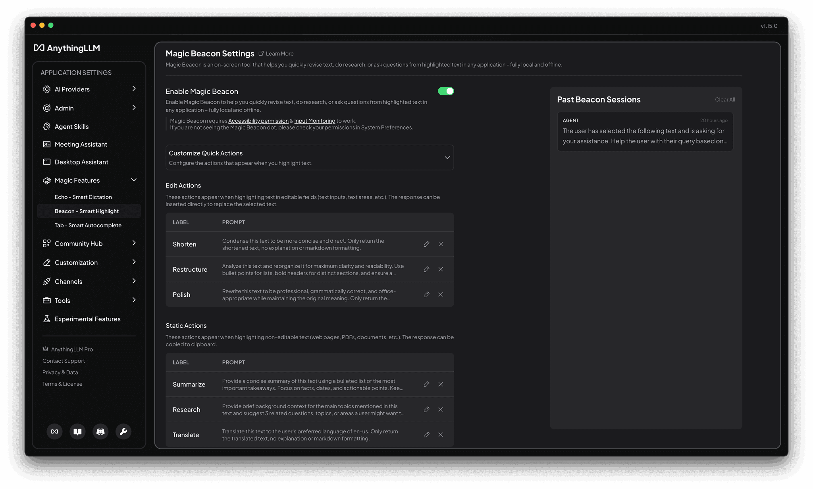The height and width of the screenshot is (489, 813).
Task: Open the Accessibility permission link
Action: pos(258,121)
